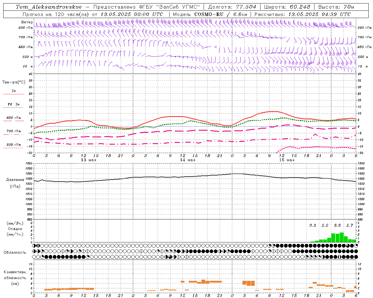
Task: Click the "Давление" pressure panel label
Action: (15, 180)
